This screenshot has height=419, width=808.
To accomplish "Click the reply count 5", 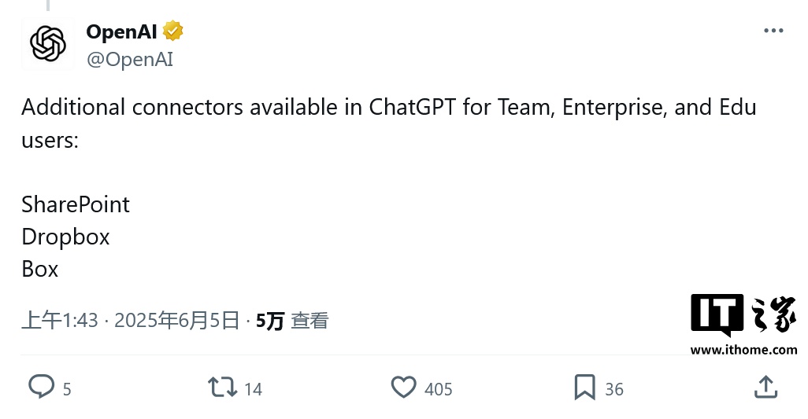I will (x=67, y=389).
